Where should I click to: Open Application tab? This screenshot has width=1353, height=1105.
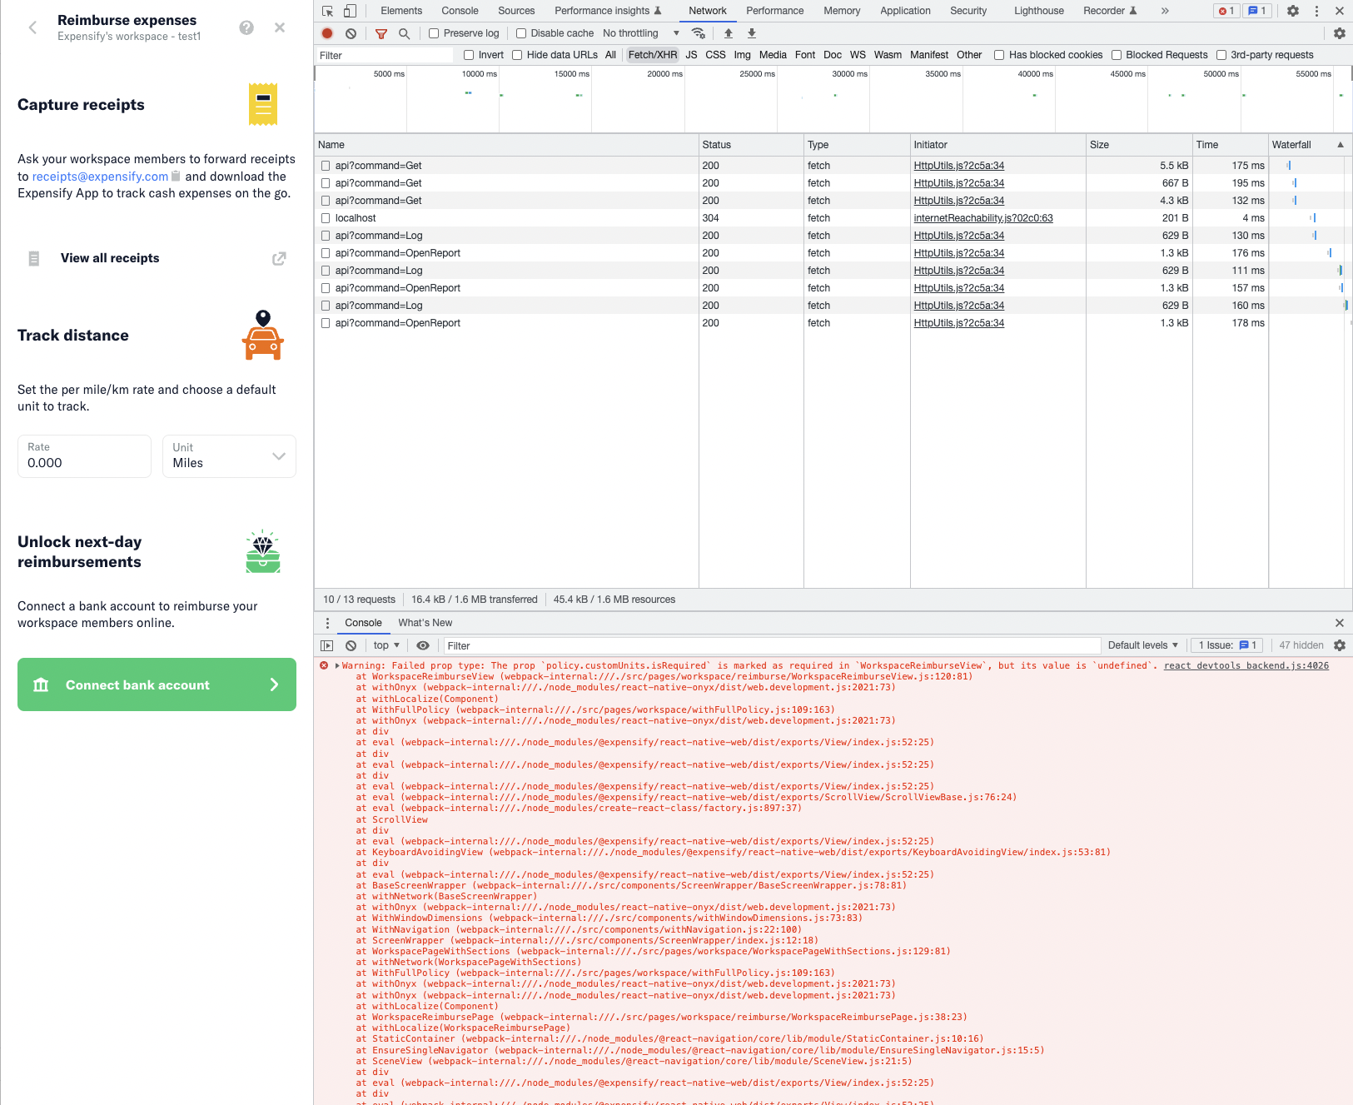(x=905, y=11)
